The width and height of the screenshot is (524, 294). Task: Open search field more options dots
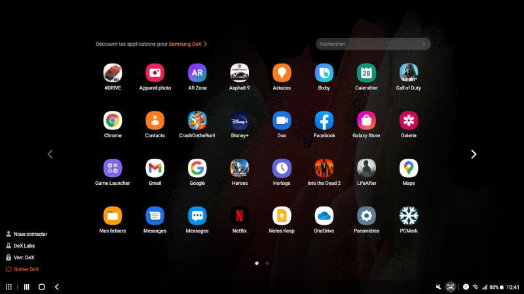pos(424,44)
